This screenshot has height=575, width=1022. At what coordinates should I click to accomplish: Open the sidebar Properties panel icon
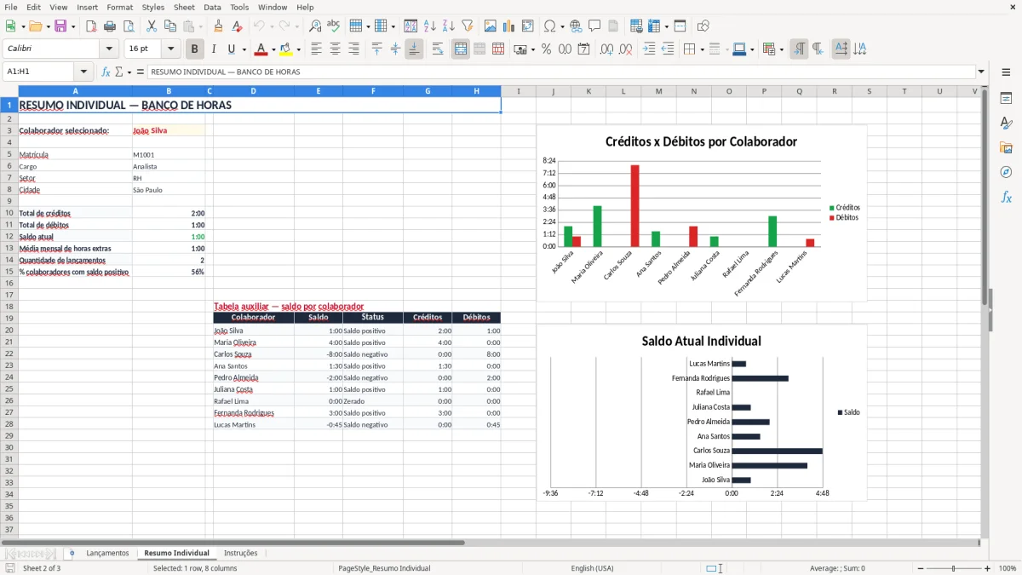pos(1006,99)
